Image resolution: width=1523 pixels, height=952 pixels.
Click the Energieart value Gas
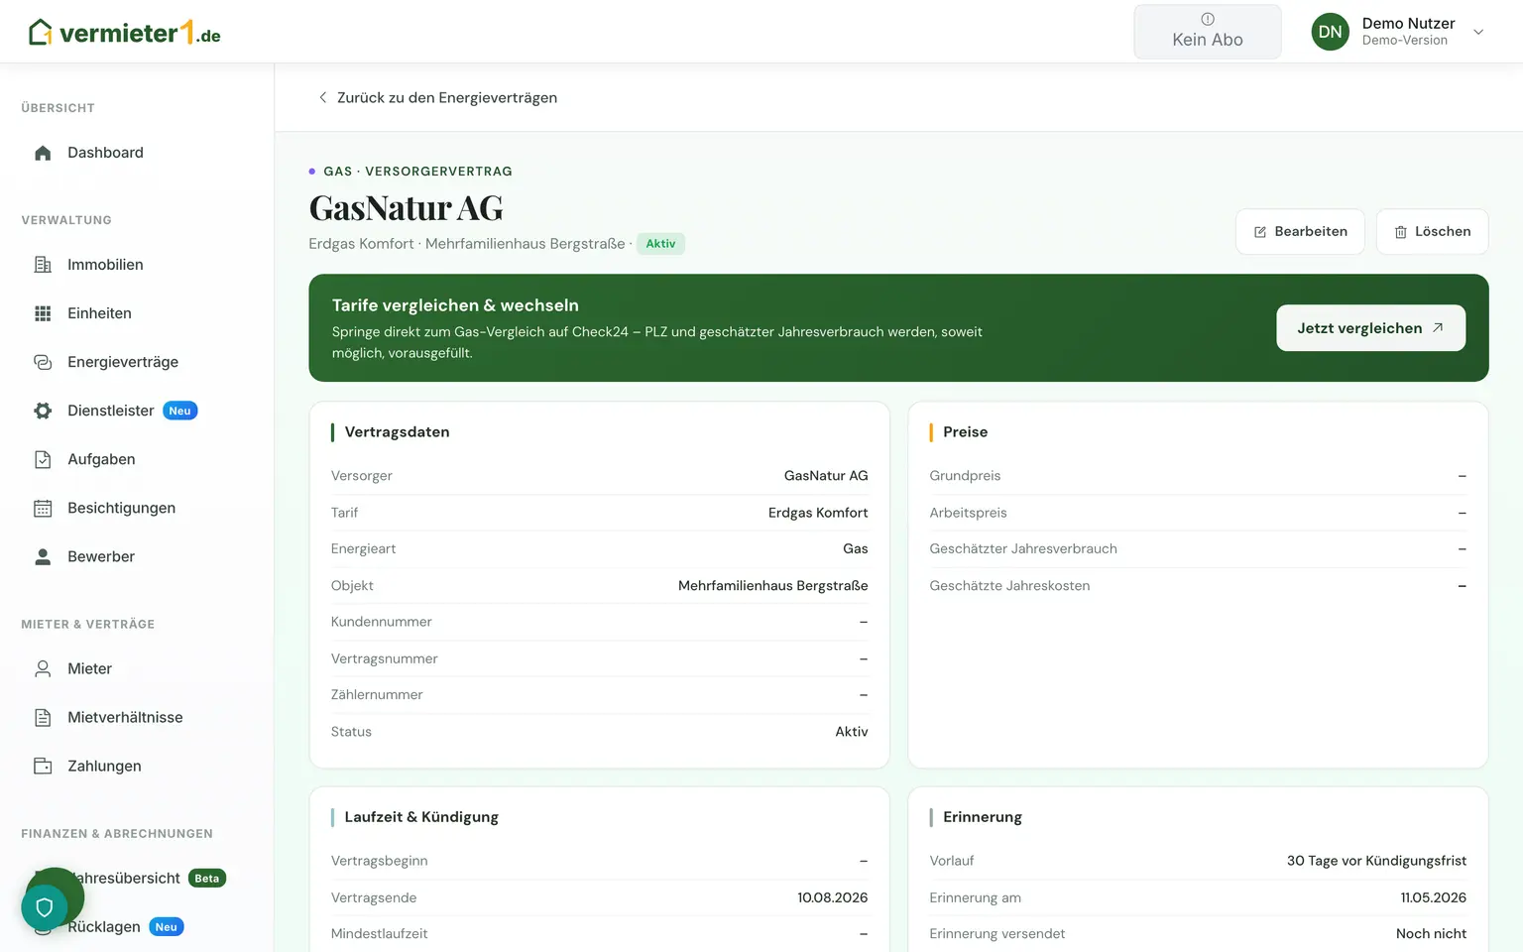click(855, 549)
